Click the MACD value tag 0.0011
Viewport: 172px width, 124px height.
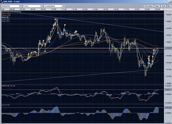(x=168, y=90)
